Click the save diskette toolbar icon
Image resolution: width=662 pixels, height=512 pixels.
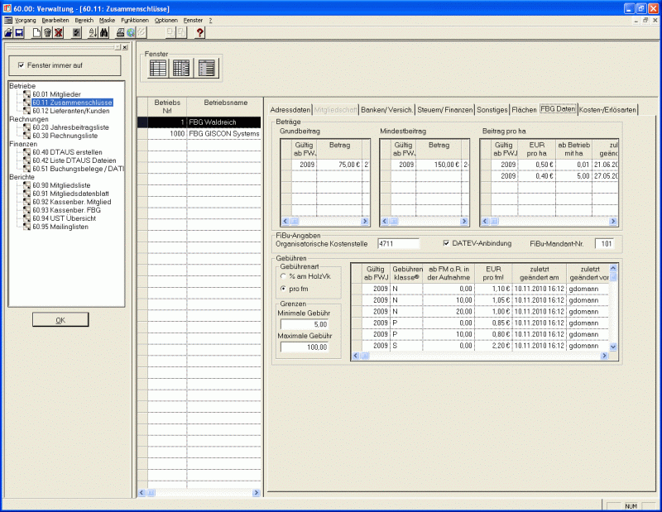click(x=18, y=33)
